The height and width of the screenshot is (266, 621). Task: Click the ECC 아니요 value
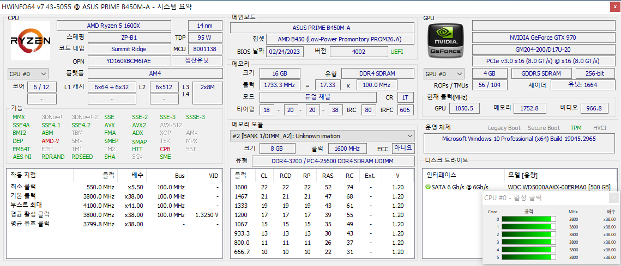[403, 148]
